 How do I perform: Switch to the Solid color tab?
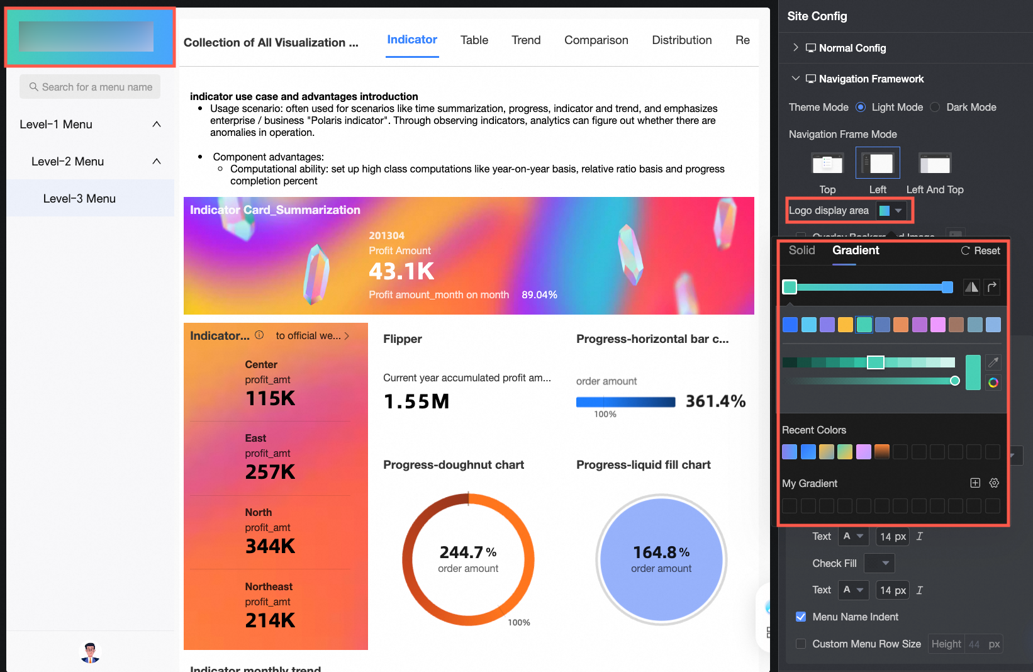802,250
